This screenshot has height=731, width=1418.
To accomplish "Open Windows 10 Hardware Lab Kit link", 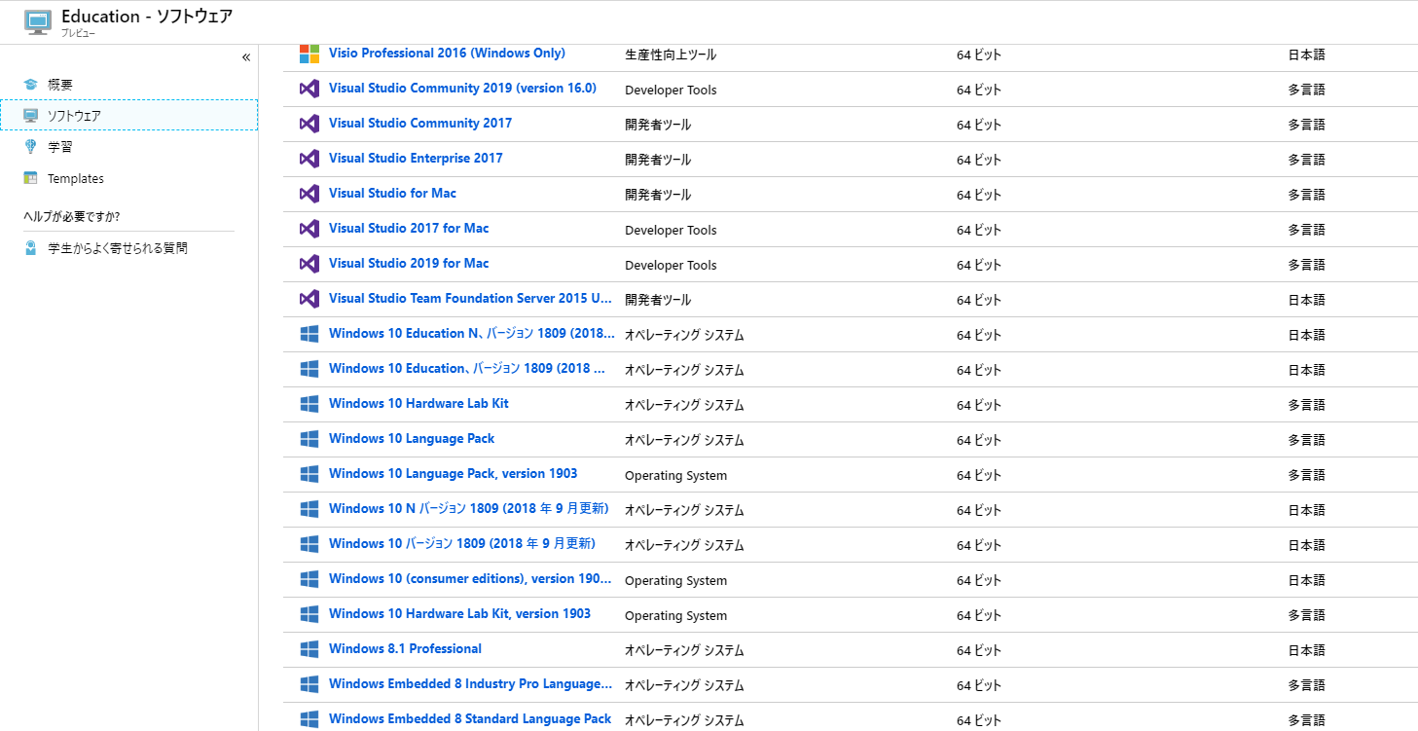I will tap(418, 404).
